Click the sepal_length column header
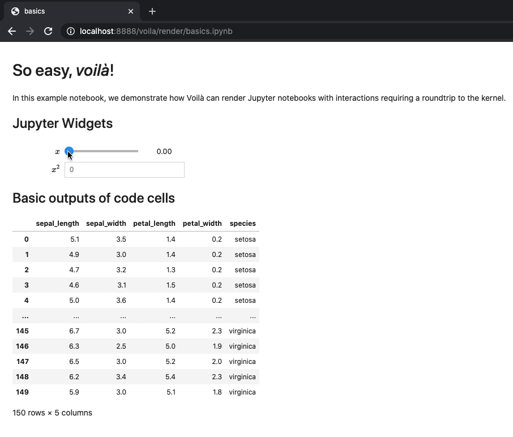This screenshot has height=437, width=513. 57,223
